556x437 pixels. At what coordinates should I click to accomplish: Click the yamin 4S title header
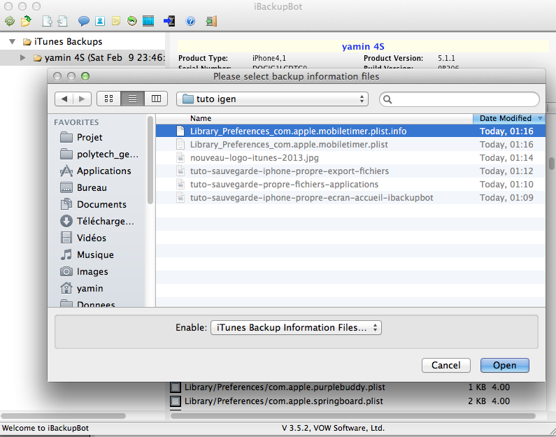363,46
